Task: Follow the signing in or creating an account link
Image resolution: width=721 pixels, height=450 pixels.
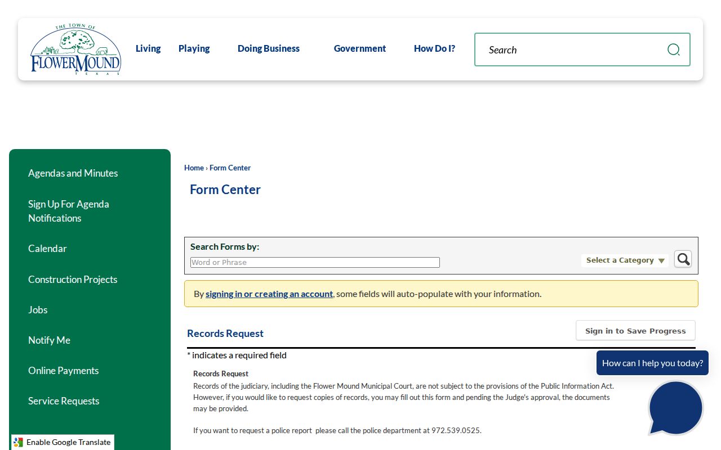Action: click(269, 294)
